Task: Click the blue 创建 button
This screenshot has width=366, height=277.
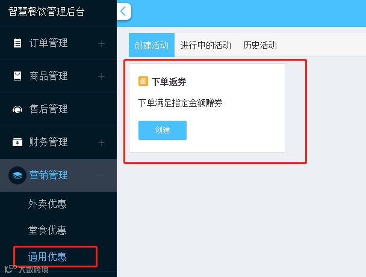Action: [163, 130]
